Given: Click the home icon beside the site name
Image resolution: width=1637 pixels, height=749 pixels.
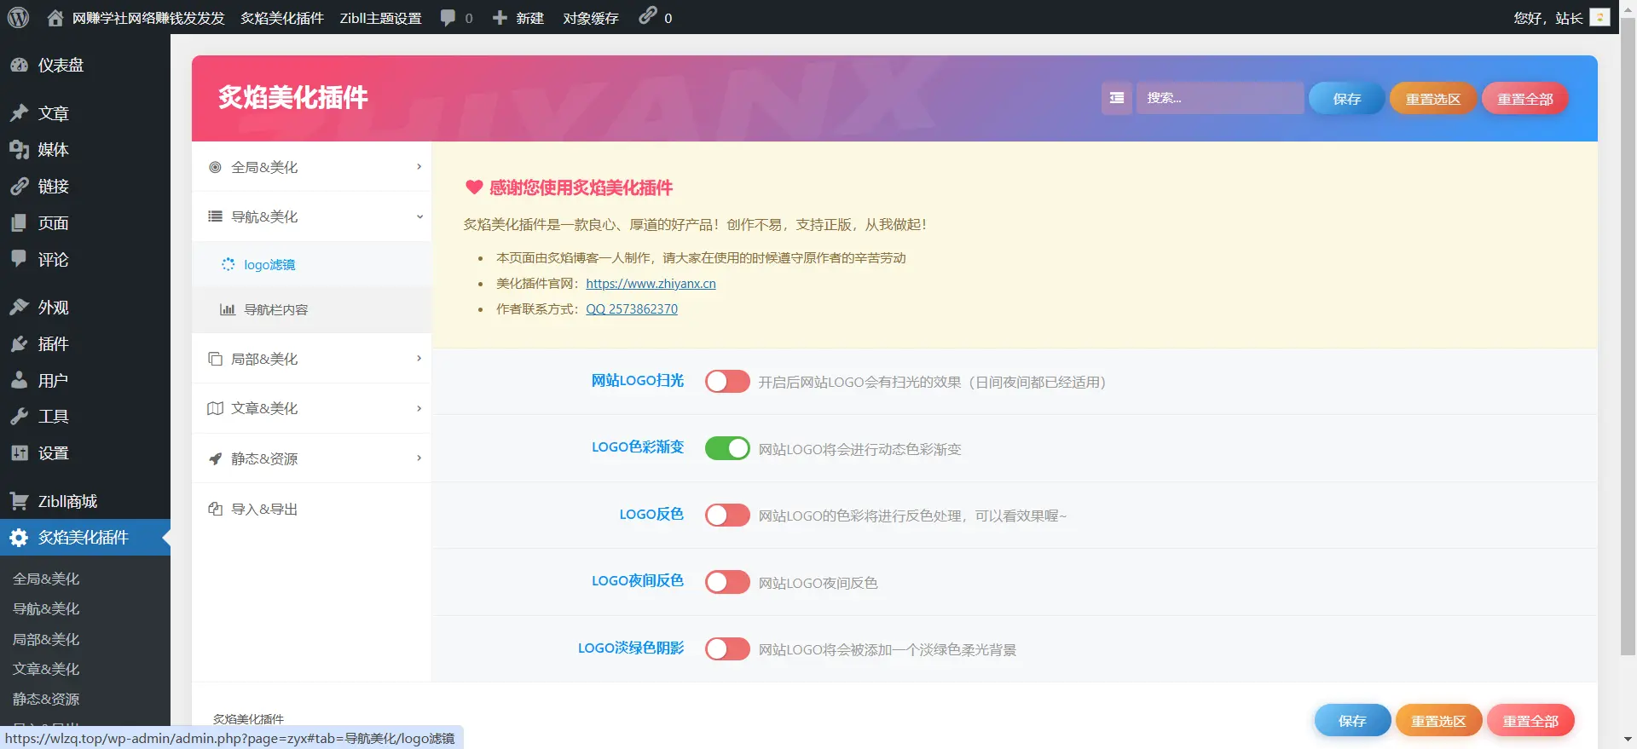Looking at the screenshot, I should click(55, 18).
